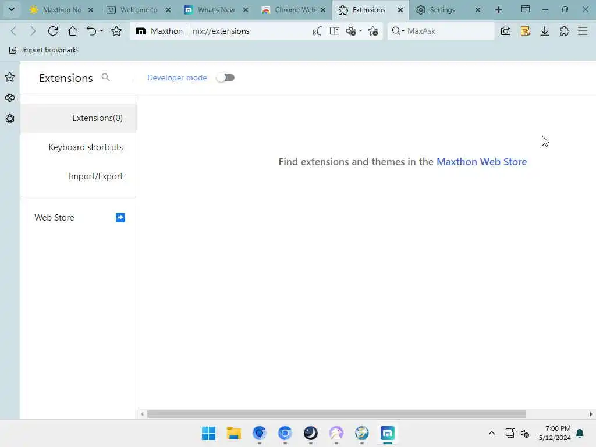Open the Home page icon

coord(73,31)
